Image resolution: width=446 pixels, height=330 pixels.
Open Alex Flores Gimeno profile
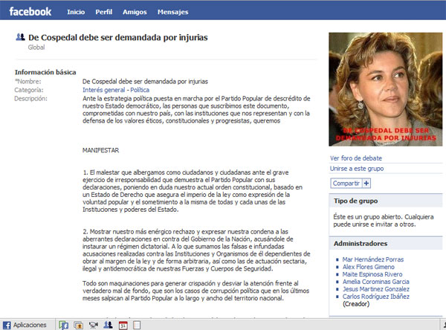[x=369, y=267]
